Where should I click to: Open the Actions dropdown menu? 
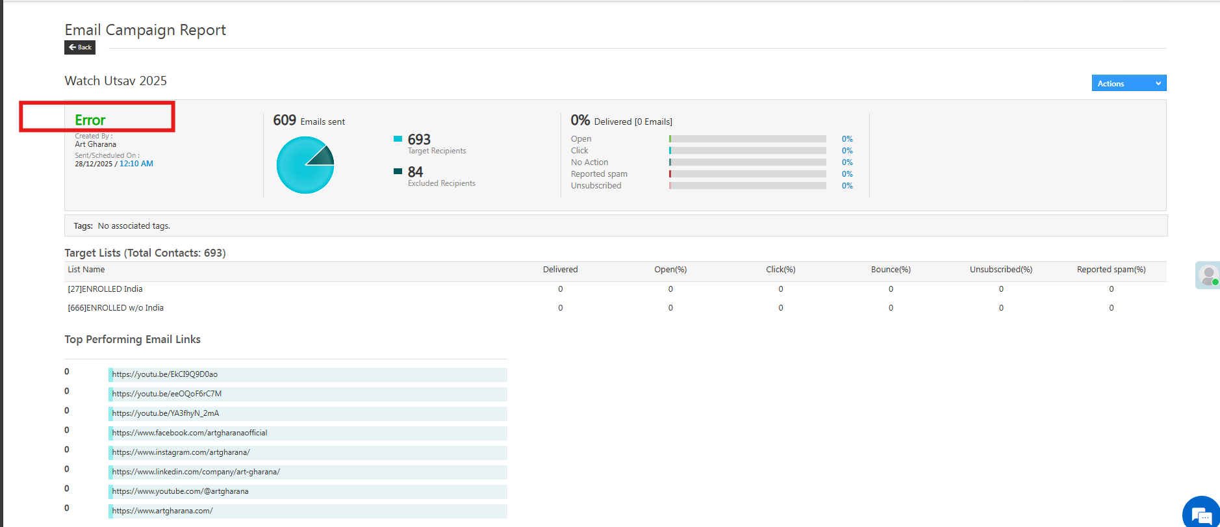[x=1128, y=83]
